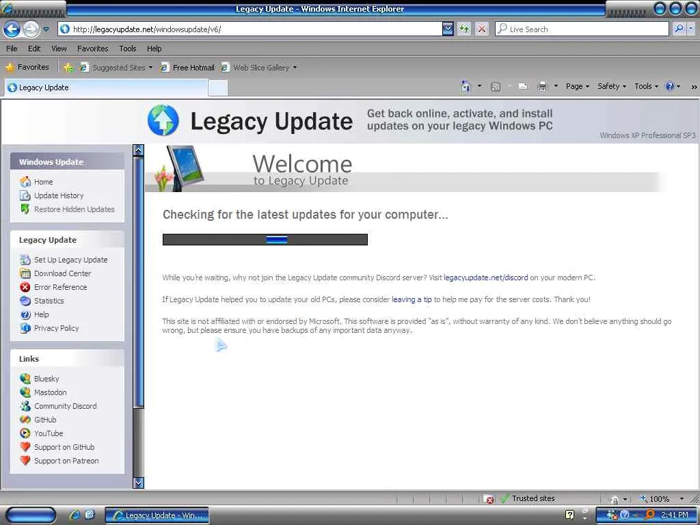
Task: Click the Statistics icon in sidebar
Action: coord(25,301)
